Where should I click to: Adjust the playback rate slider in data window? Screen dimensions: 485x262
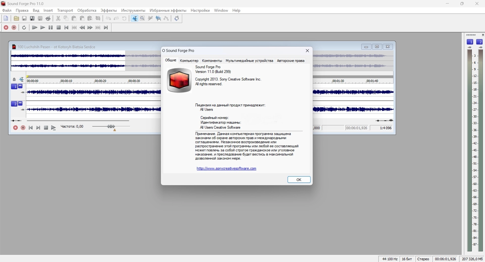111,127
